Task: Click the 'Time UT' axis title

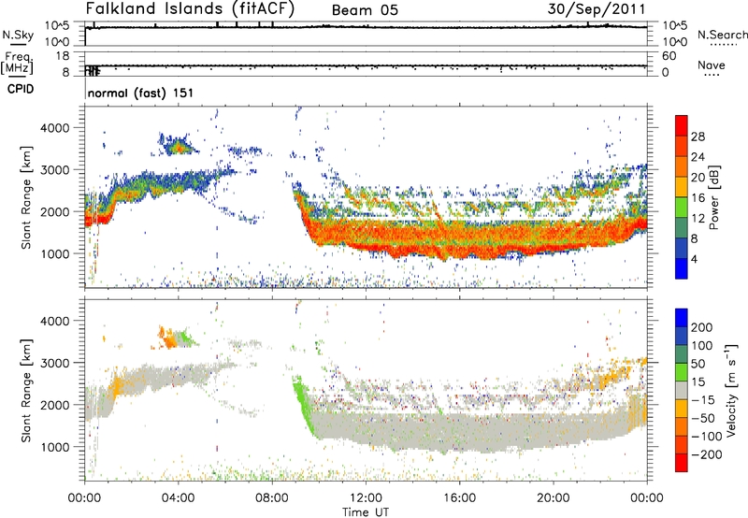Action: (366, 511)
